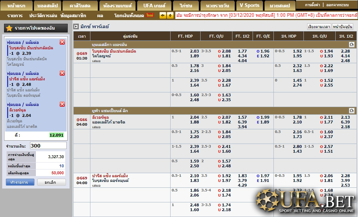358x217 pixels.
Task: Choose มึนเช่นกลัดบัค home win odds 1.77
Action: (x=242, y=51)
